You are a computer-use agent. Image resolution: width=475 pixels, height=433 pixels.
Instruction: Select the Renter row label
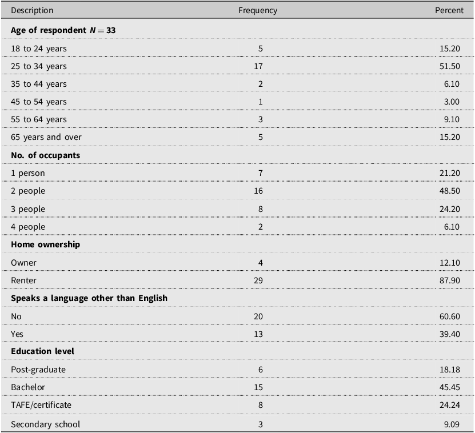[23, 280]
